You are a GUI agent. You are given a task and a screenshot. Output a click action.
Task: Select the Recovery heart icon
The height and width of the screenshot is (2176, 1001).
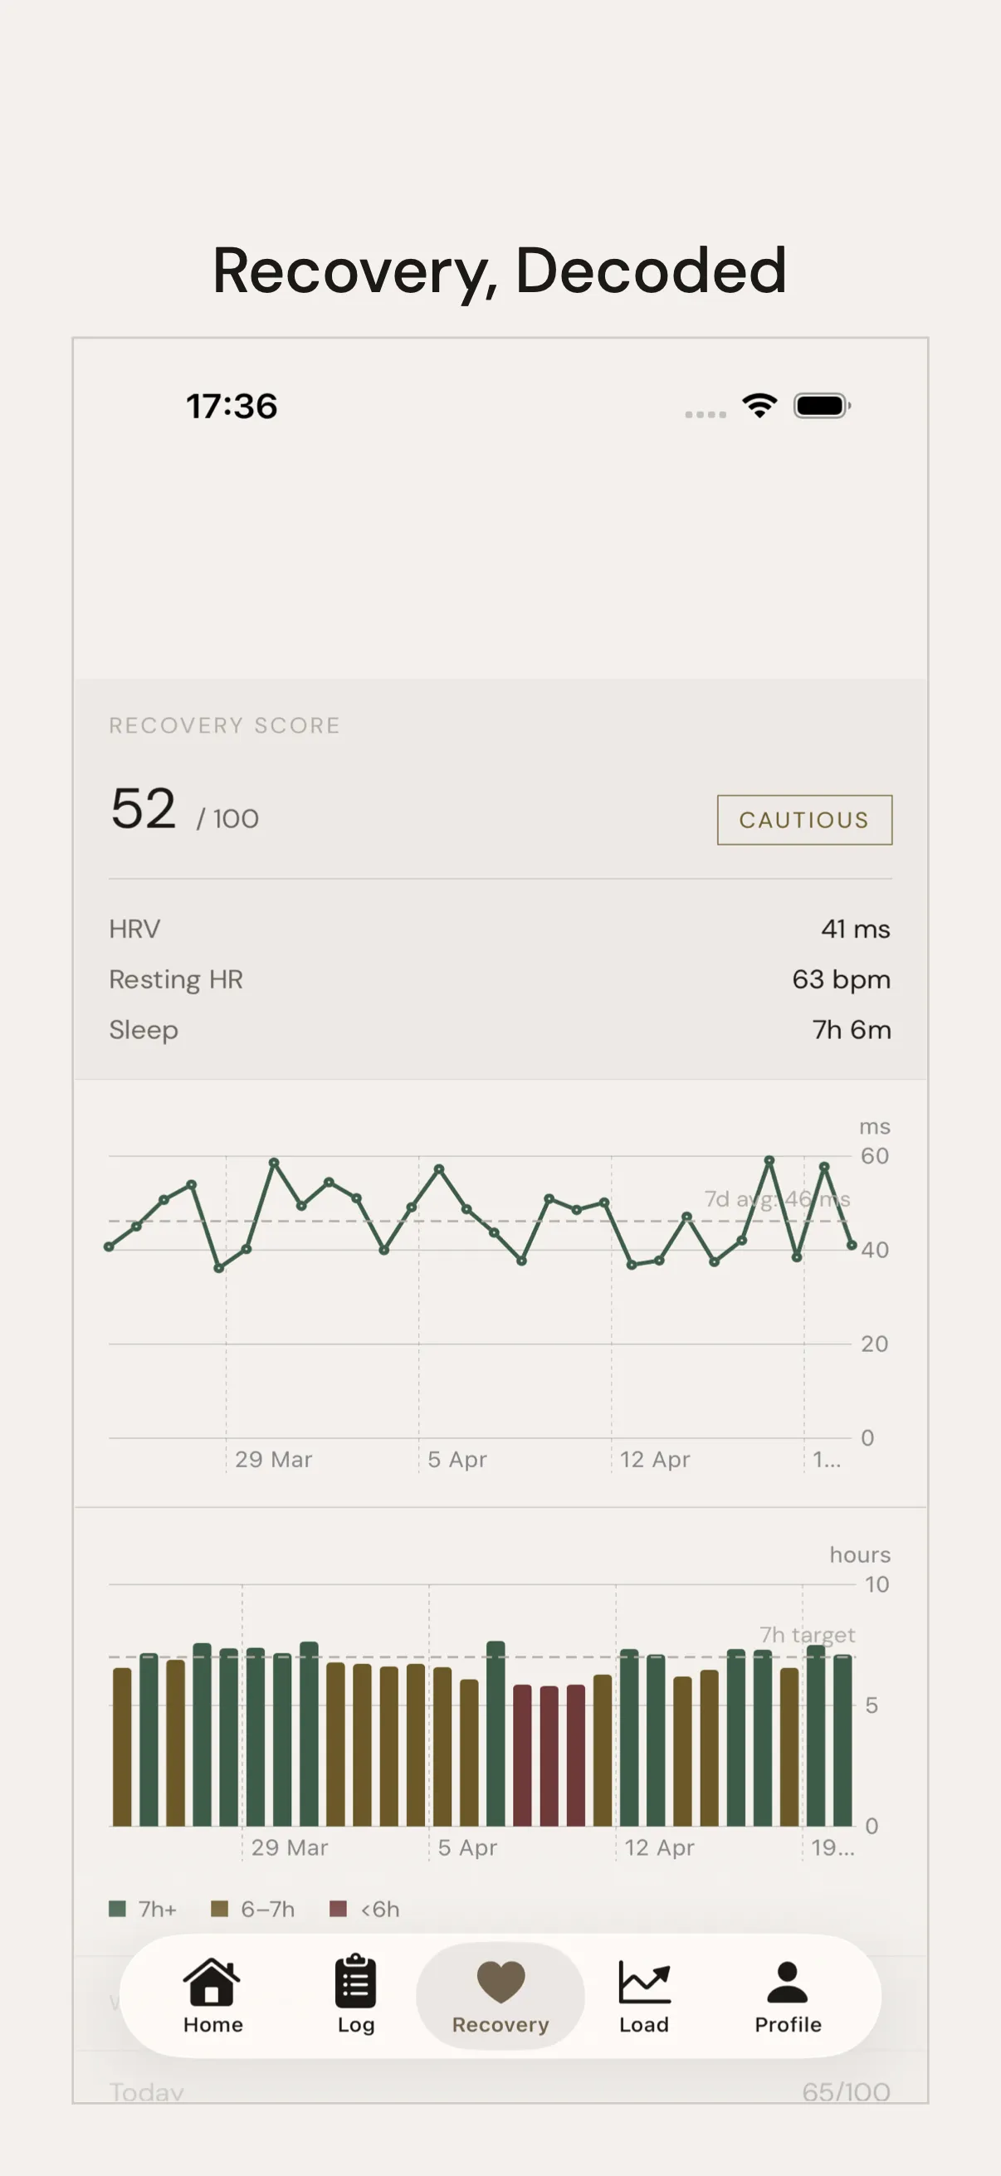[501, 1982]
